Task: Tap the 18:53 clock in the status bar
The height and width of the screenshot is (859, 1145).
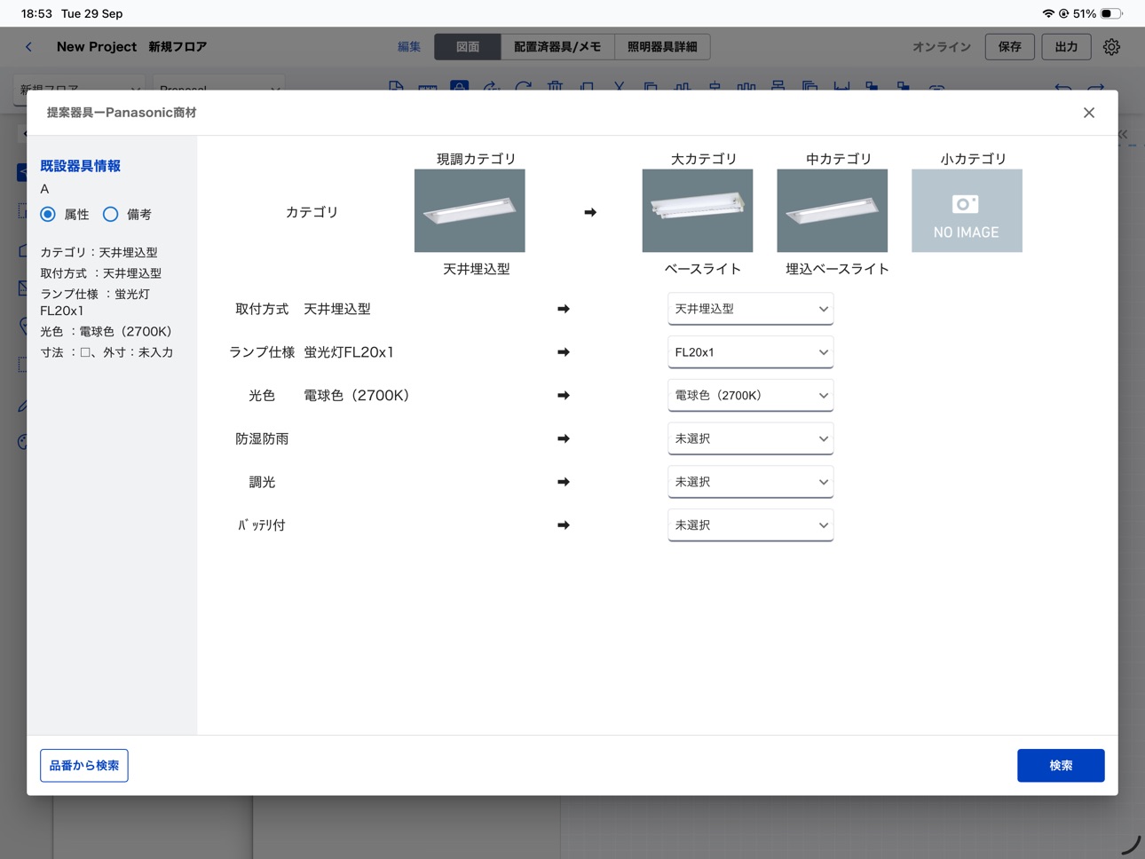Action: [36, 13]
